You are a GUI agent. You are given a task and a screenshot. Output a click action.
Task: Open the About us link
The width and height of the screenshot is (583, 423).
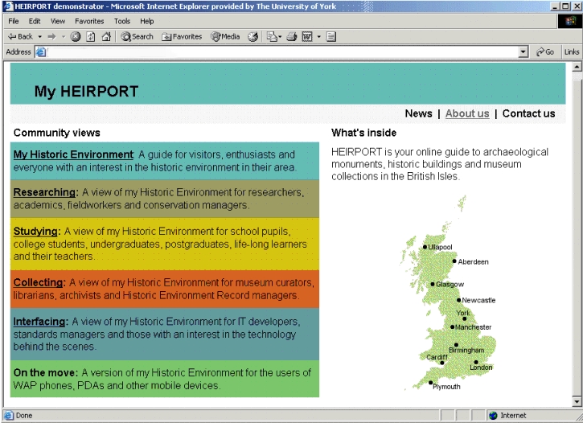[467, 113]
